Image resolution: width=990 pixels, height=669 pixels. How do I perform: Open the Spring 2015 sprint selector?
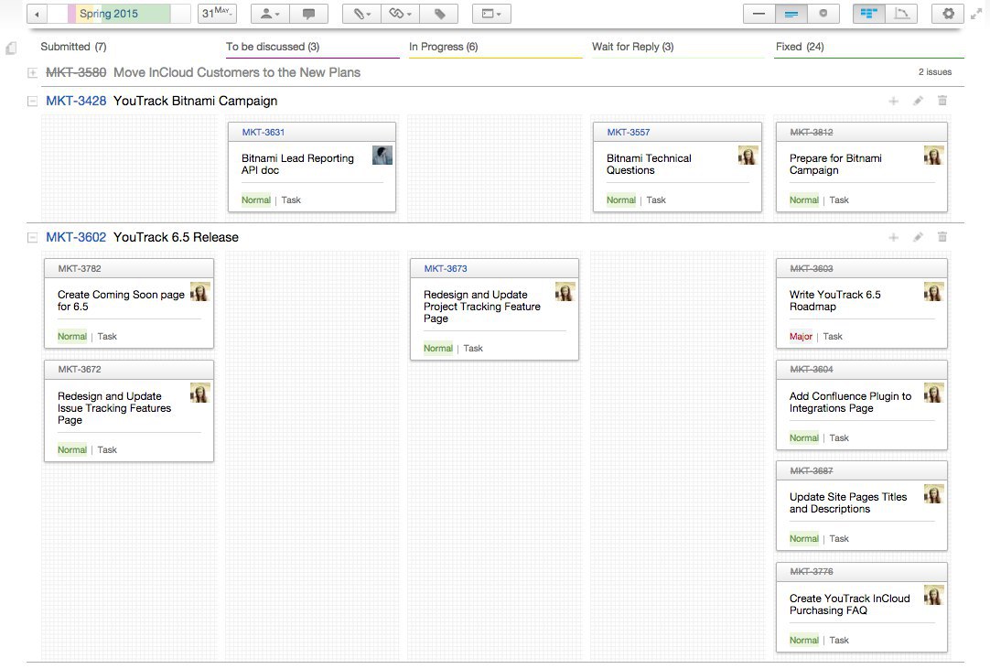119,14
